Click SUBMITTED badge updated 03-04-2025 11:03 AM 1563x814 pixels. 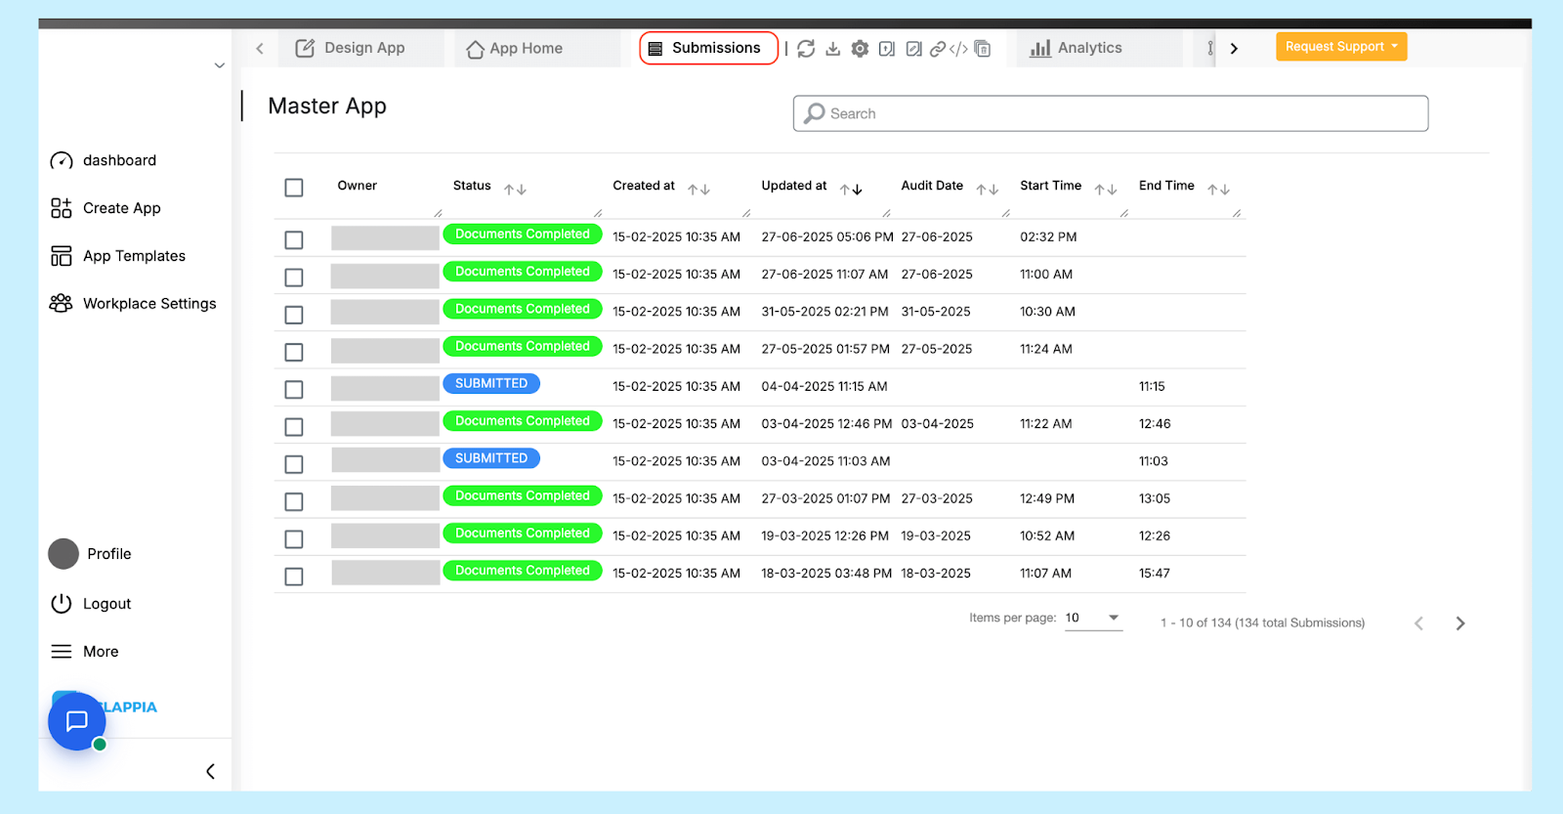tap(491, 458)
